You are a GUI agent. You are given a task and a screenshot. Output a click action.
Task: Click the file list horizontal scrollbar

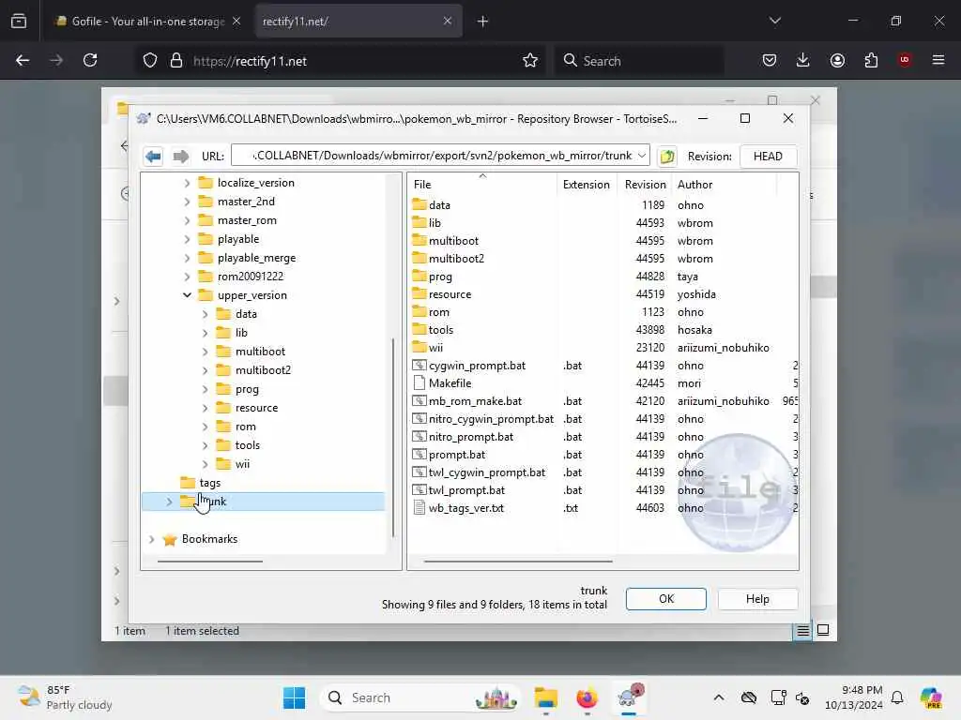click(518, 561)
